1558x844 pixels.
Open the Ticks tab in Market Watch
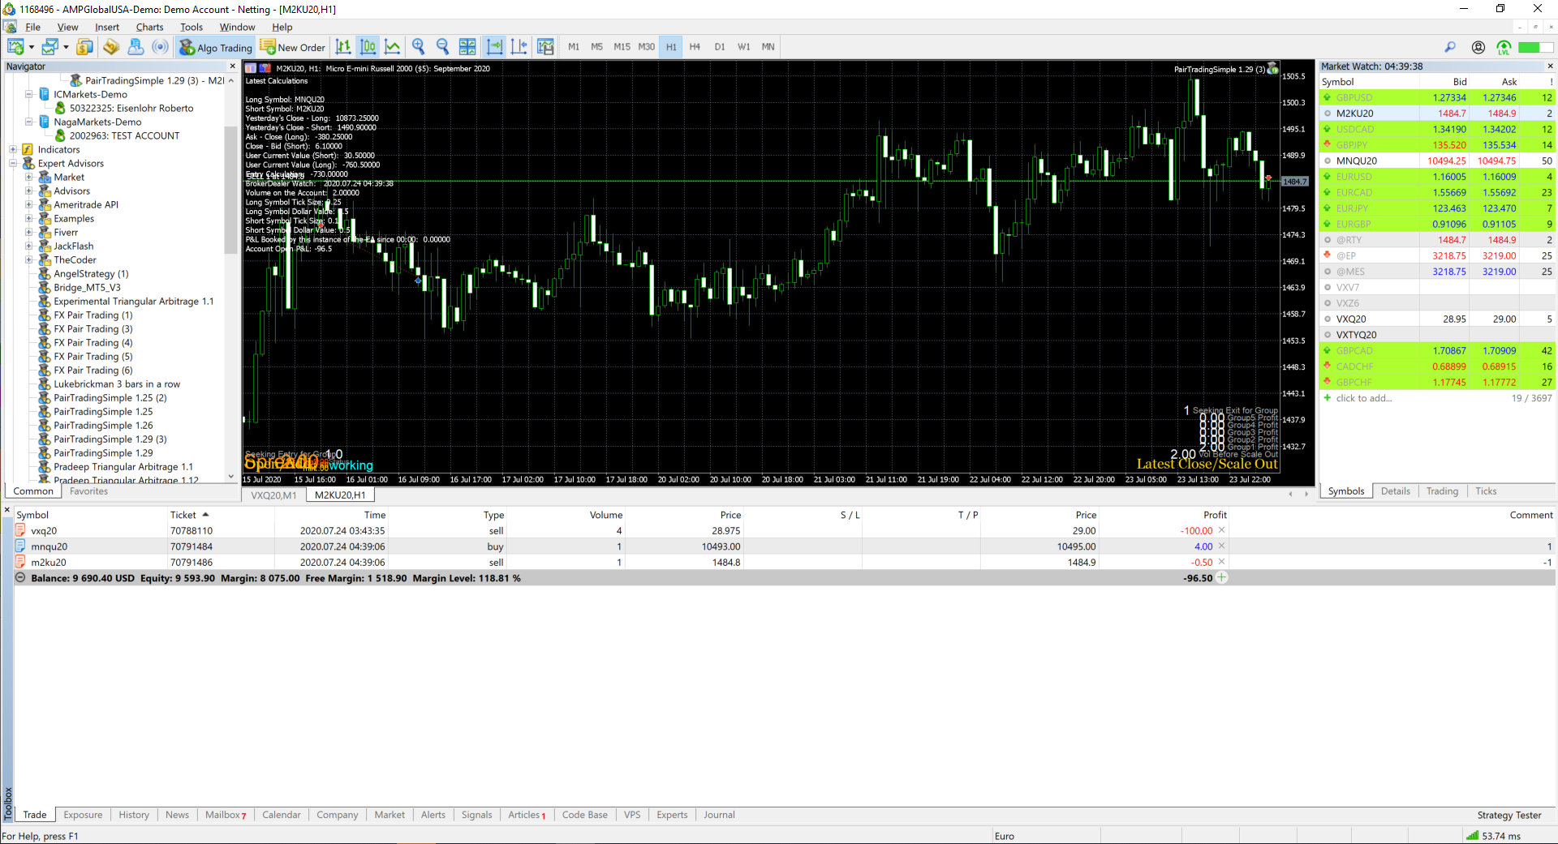[x=1486, y=491]
